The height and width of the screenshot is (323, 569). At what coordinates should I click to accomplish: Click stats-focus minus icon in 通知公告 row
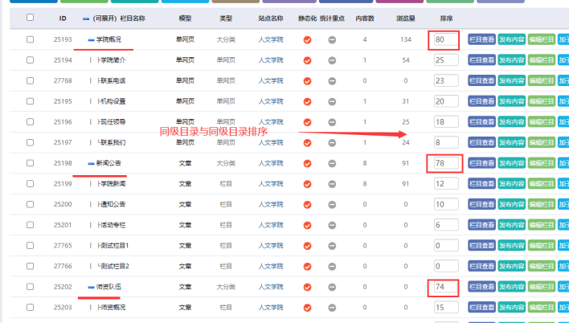[x=333, y=204]
